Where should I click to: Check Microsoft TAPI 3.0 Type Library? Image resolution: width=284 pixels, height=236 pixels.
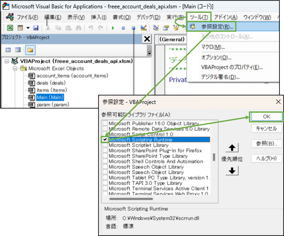pos(105,183)
